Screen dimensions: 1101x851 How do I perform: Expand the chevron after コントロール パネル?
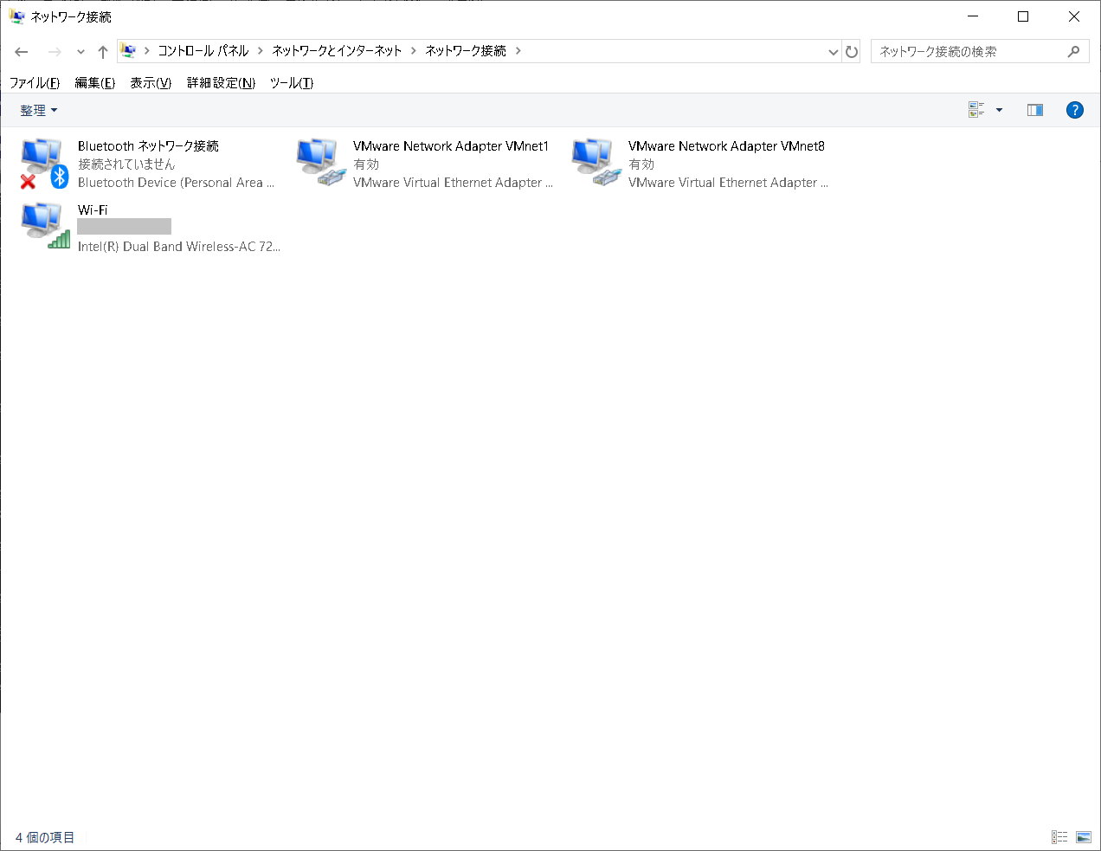tap(260, 51)
